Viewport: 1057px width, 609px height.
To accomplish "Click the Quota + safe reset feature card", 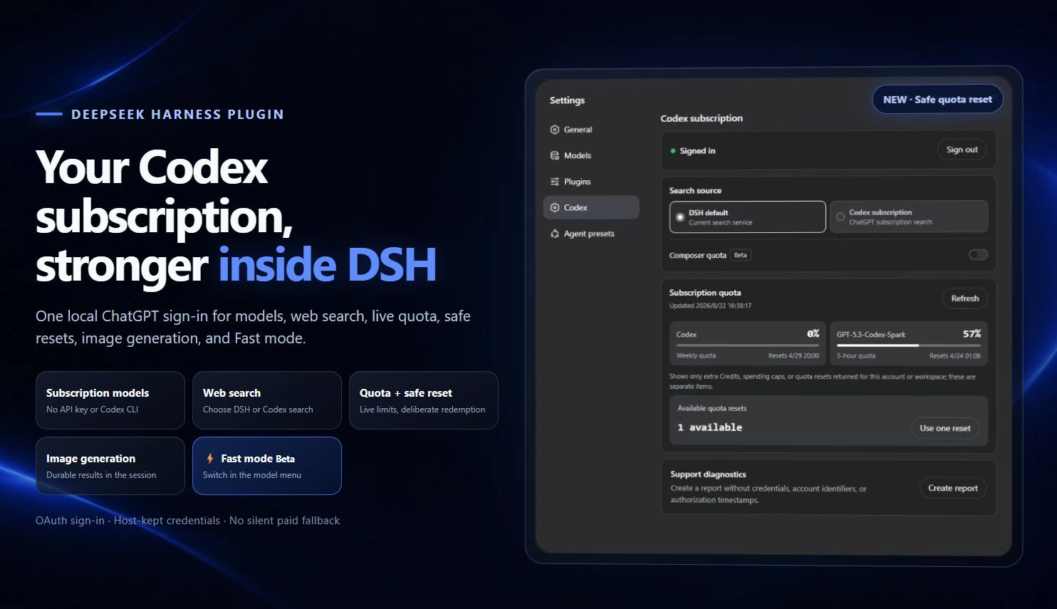I will 424,400.
